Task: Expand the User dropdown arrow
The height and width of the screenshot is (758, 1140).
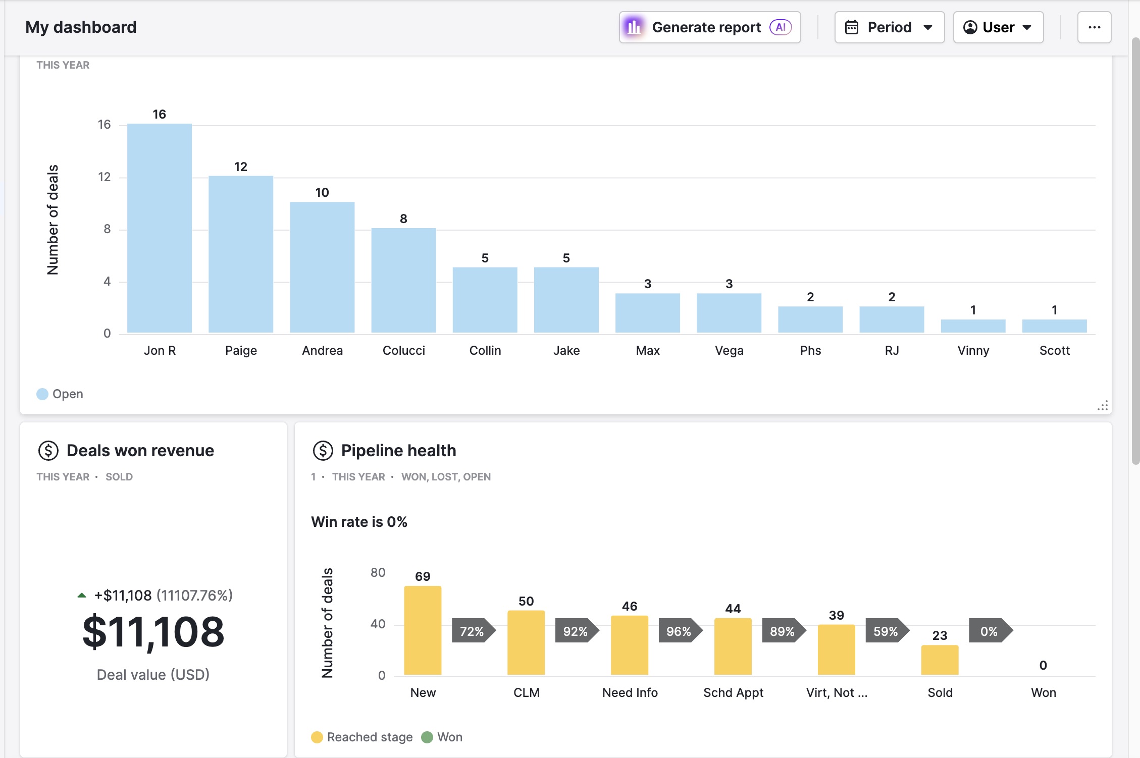Action: pos(1027,28)
